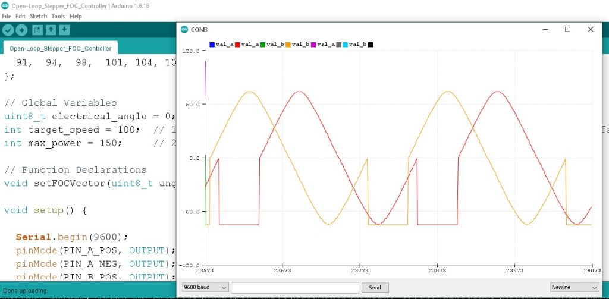Maximize the COM3 plotter window

568,30
